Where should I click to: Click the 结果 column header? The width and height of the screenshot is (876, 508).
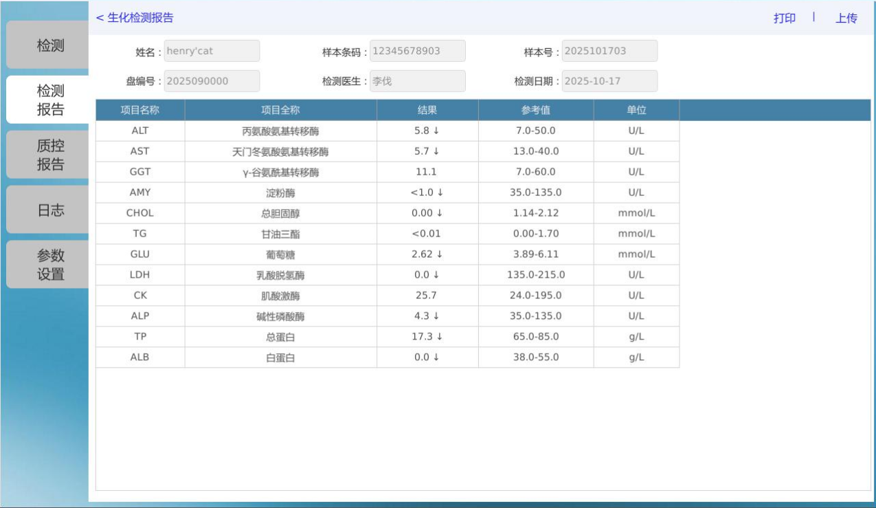tap(427, 110)
